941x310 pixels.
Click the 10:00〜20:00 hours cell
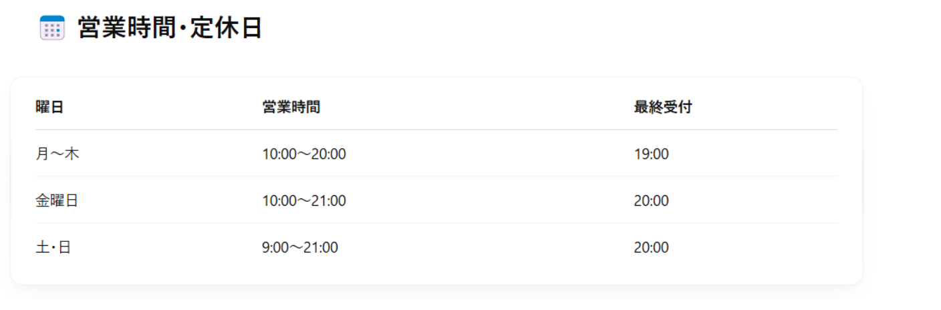tap(304, 154)
